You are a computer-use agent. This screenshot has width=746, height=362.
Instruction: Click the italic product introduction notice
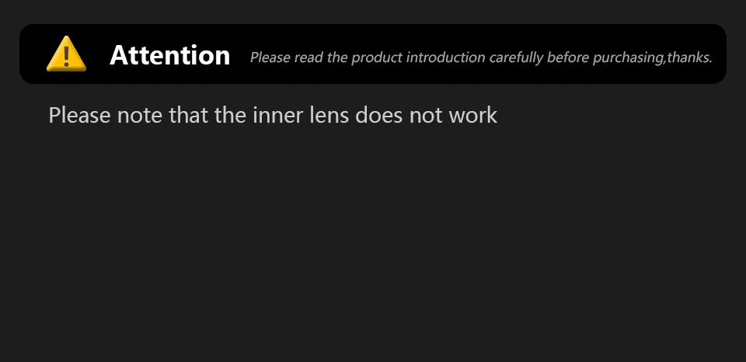tap(481, 57)
